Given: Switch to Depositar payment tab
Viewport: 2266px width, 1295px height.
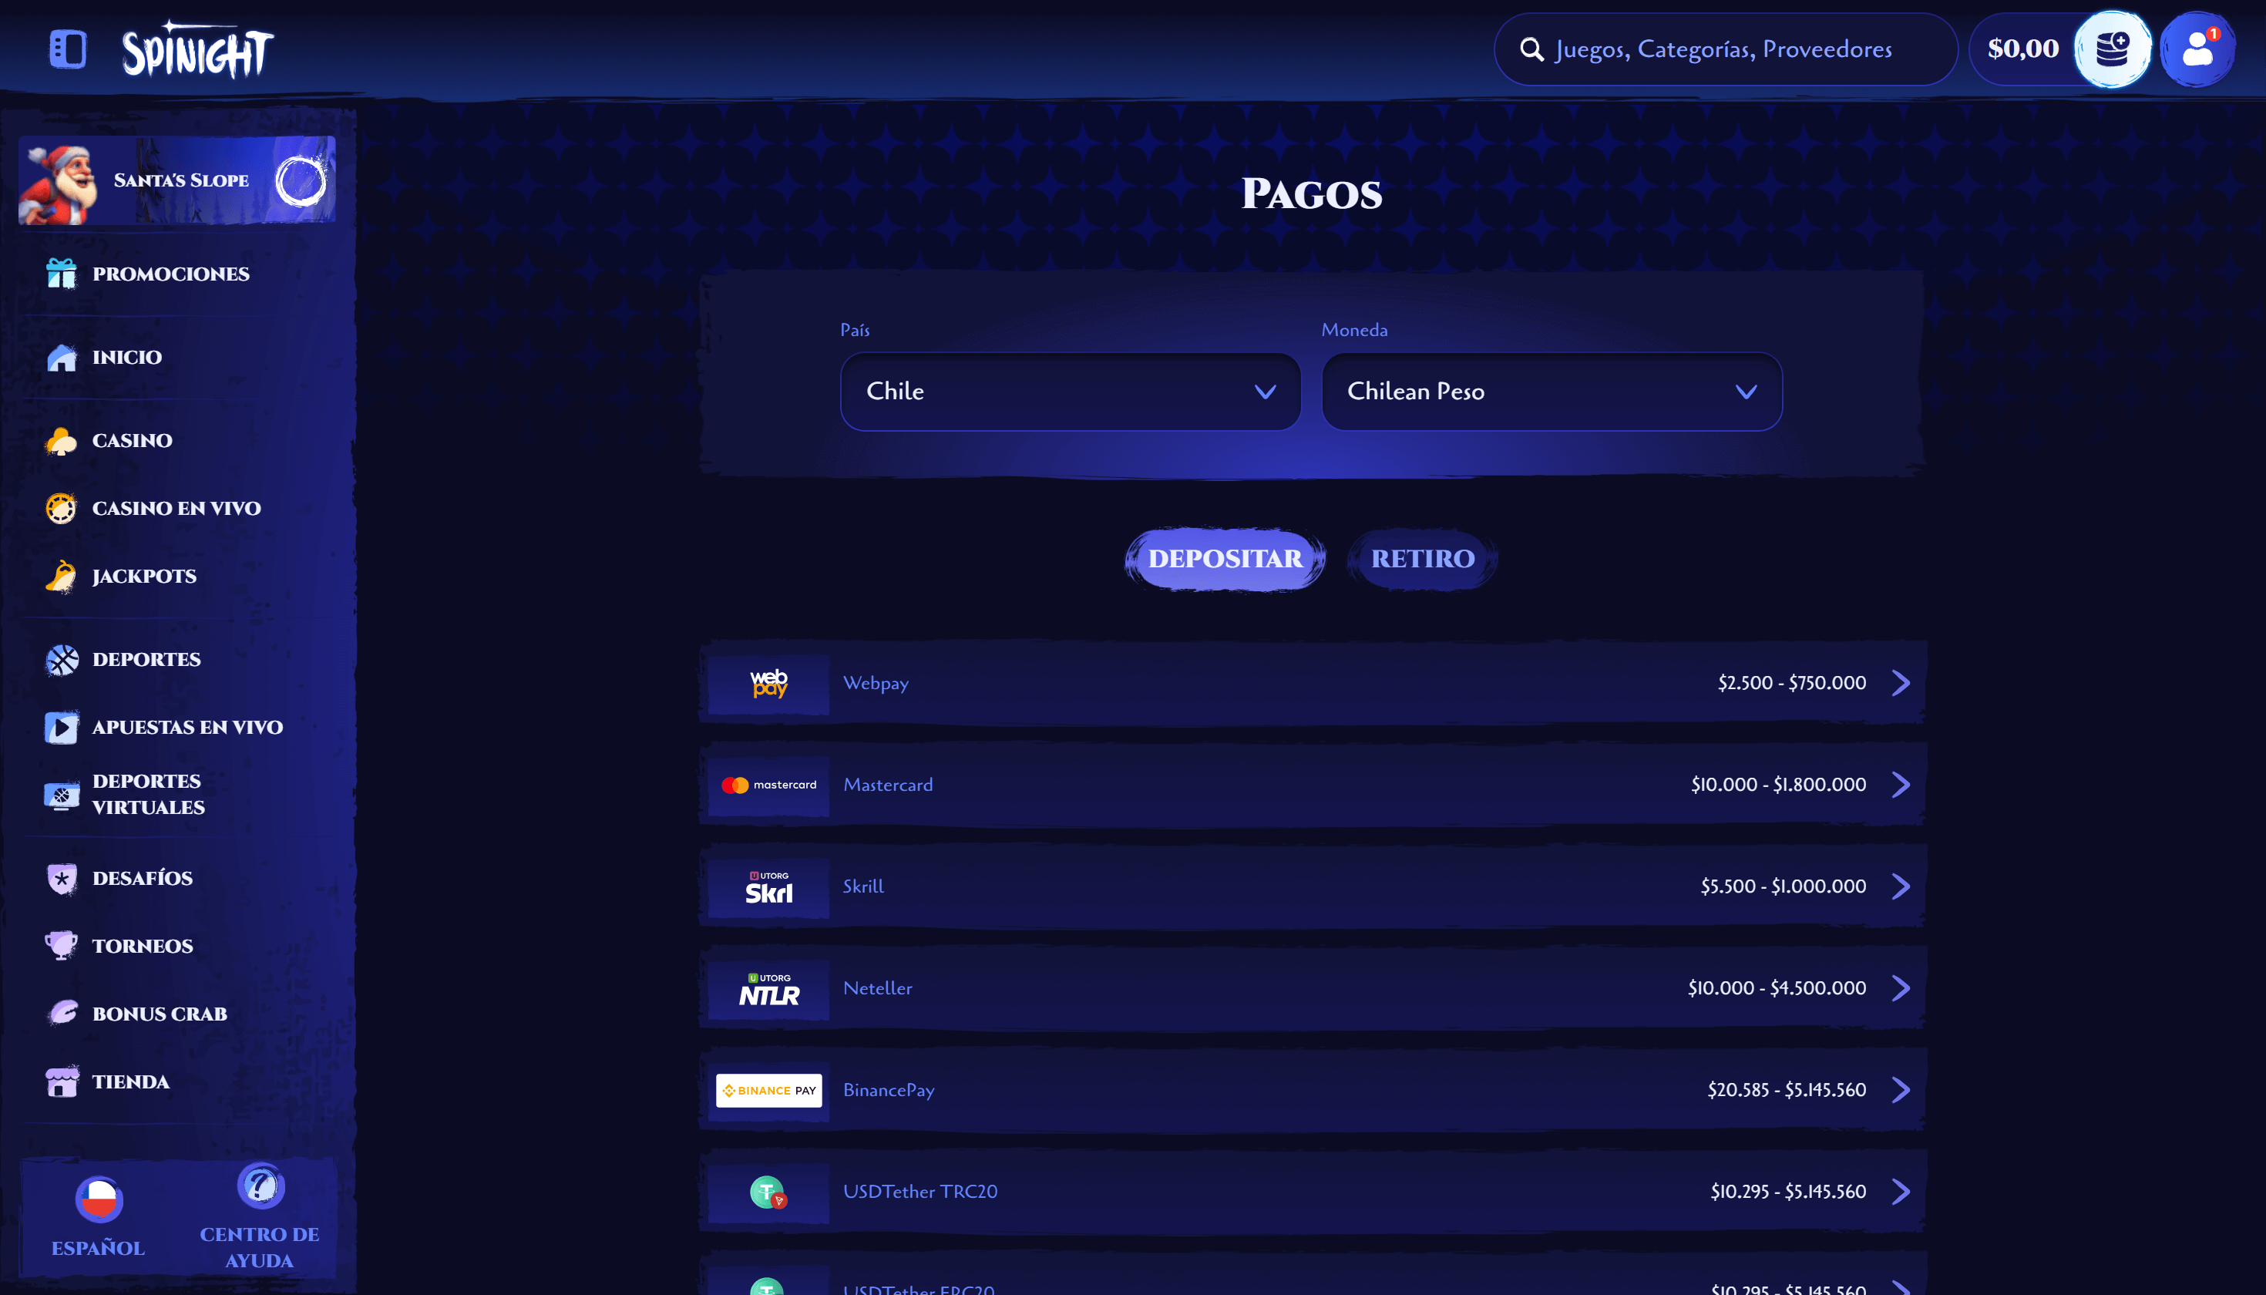Looking at the screenshot, I should tap(1225, 557).
